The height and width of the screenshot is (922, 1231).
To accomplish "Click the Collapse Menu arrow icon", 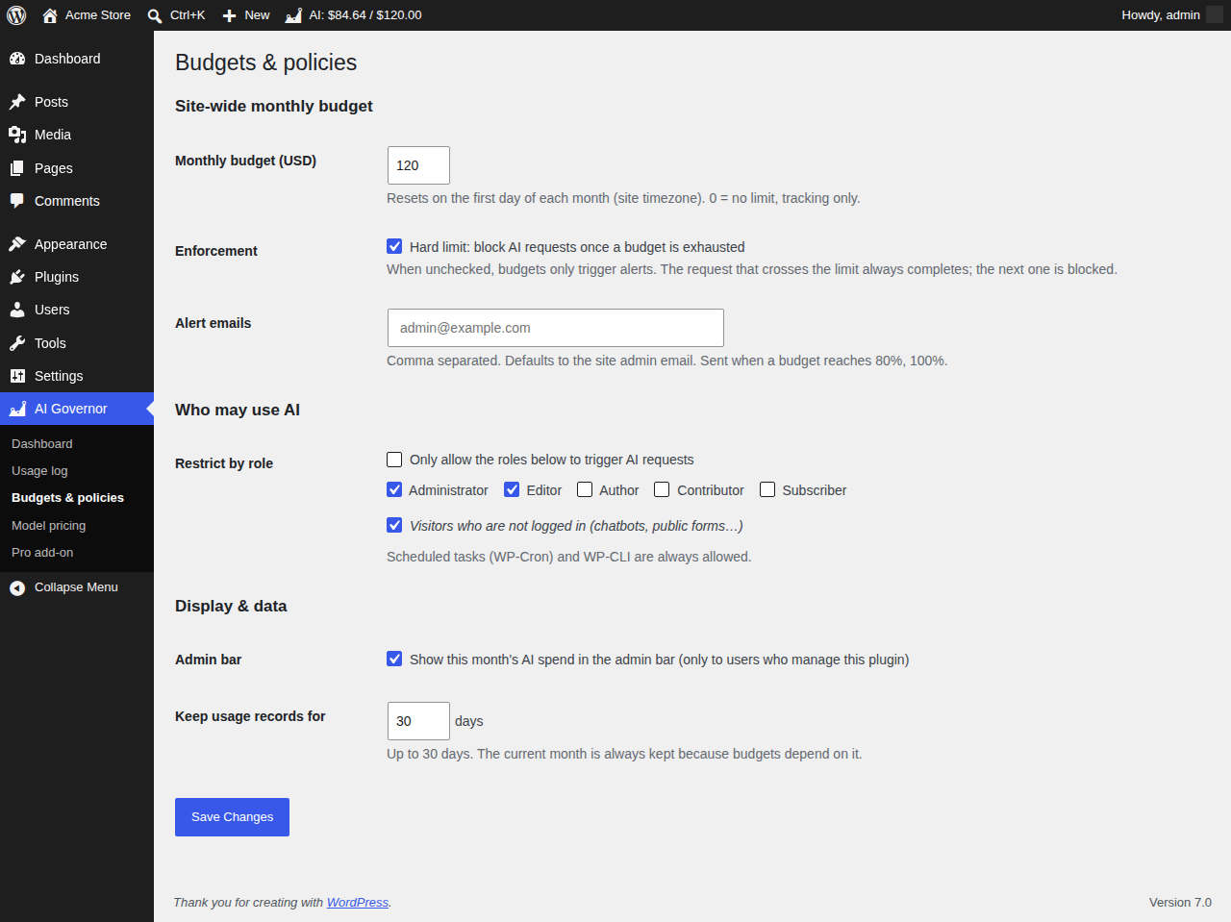I will point(17,587).
